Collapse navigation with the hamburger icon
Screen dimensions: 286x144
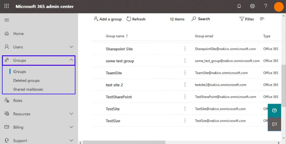[7, 20]
